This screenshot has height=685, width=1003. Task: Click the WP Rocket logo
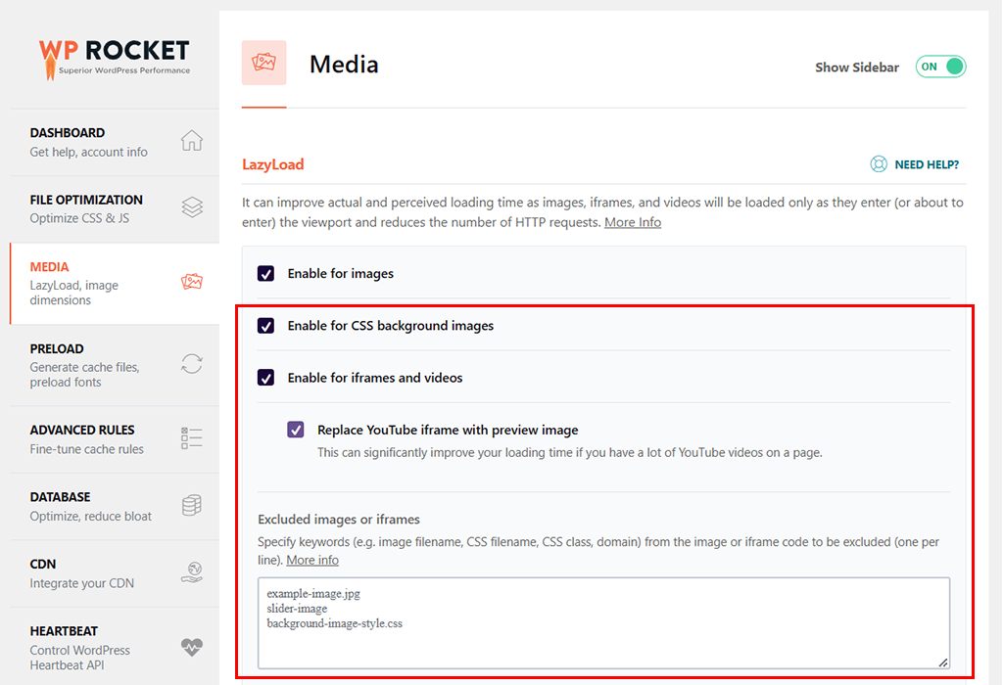115,59
